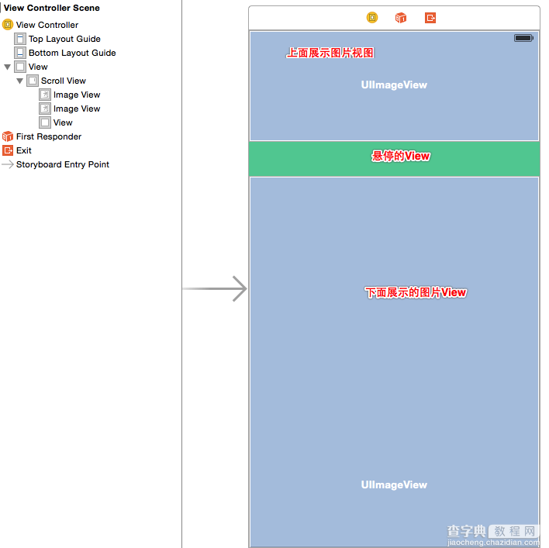Click the Top Layout Guide icon
The image size is (549, 548).
(x=20, y=39)
